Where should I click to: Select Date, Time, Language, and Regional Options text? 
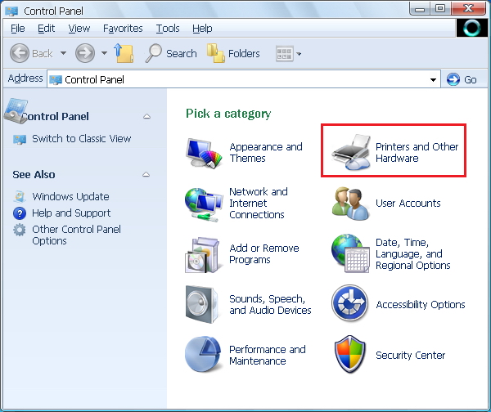pos(412,253)
